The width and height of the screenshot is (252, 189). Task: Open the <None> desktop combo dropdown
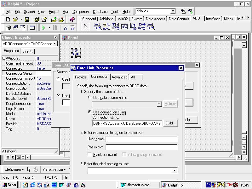click(173, 11)
